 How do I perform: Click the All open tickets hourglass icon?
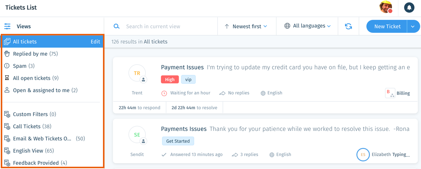[x=7, y=78]
